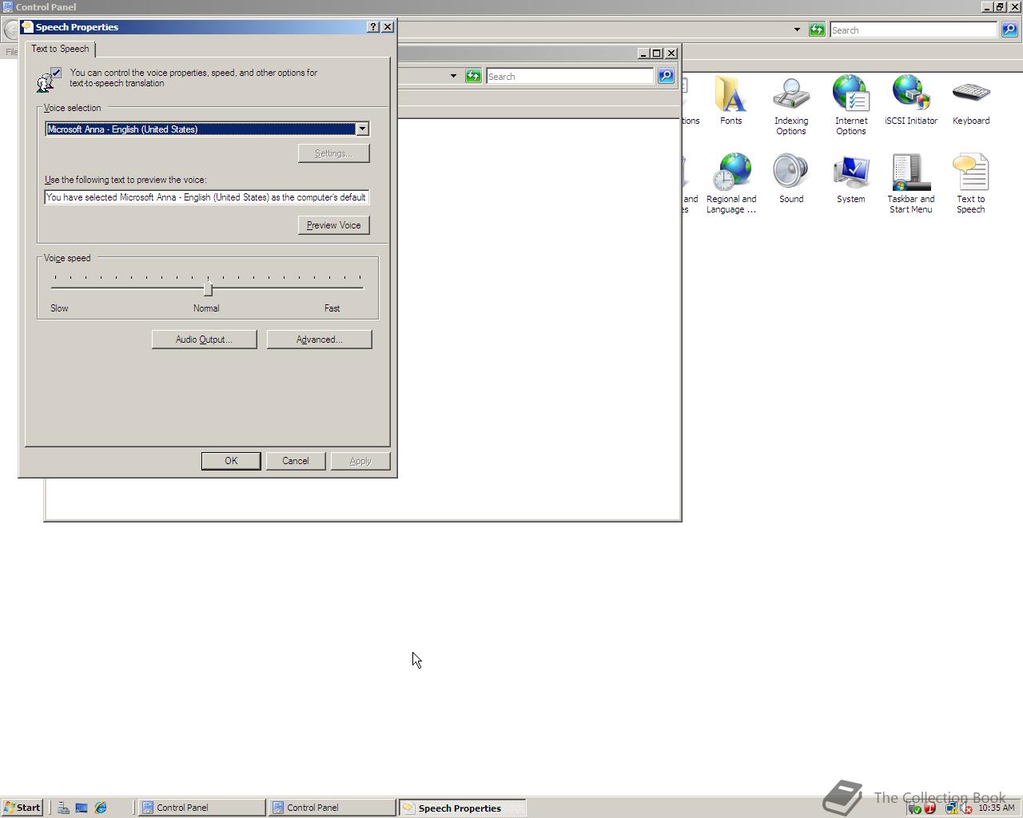Viewport: 1023px width, 818px height.
Task: Open Regional and Language Options
Action: tap(731, 184)
